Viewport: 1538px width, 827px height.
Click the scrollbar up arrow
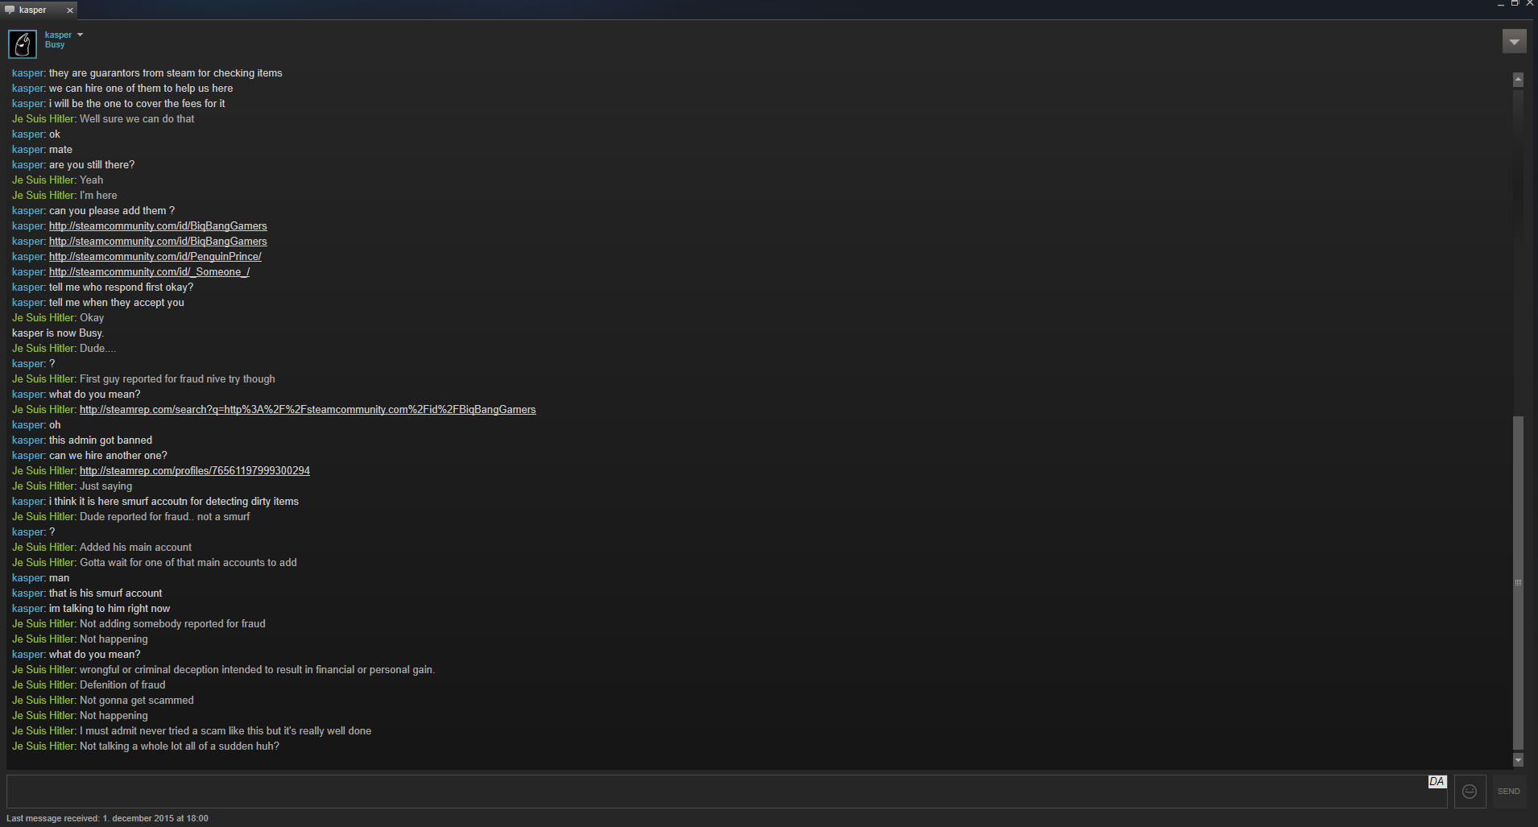(1518, 79)
